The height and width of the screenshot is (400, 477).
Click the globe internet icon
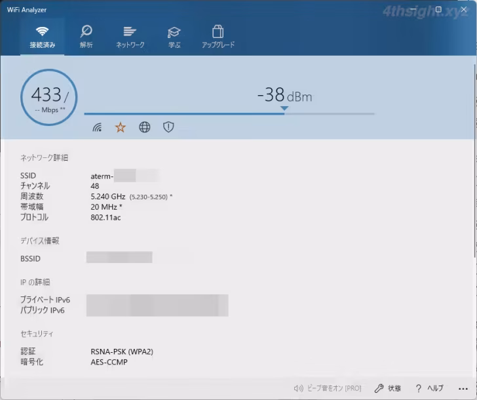145,127
